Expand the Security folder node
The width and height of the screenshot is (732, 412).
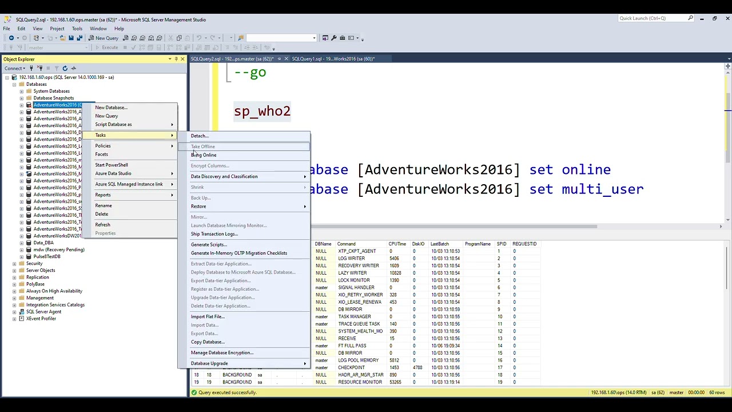[x=14, y=263]
